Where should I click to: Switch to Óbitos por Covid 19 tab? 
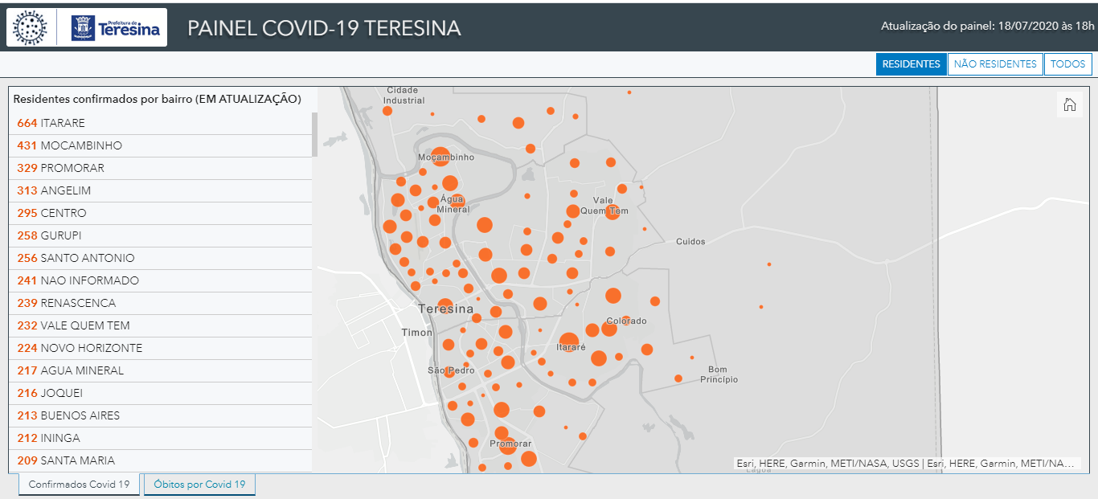(x=199, y=485)
